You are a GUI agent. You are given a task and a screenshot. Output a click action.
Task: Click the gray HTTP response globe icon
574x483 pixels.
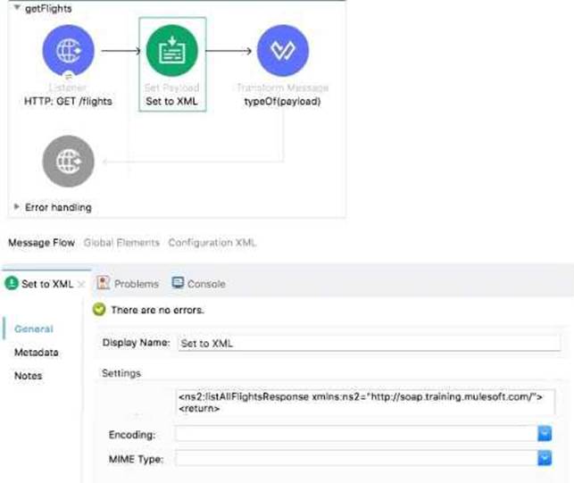point(68,162)
